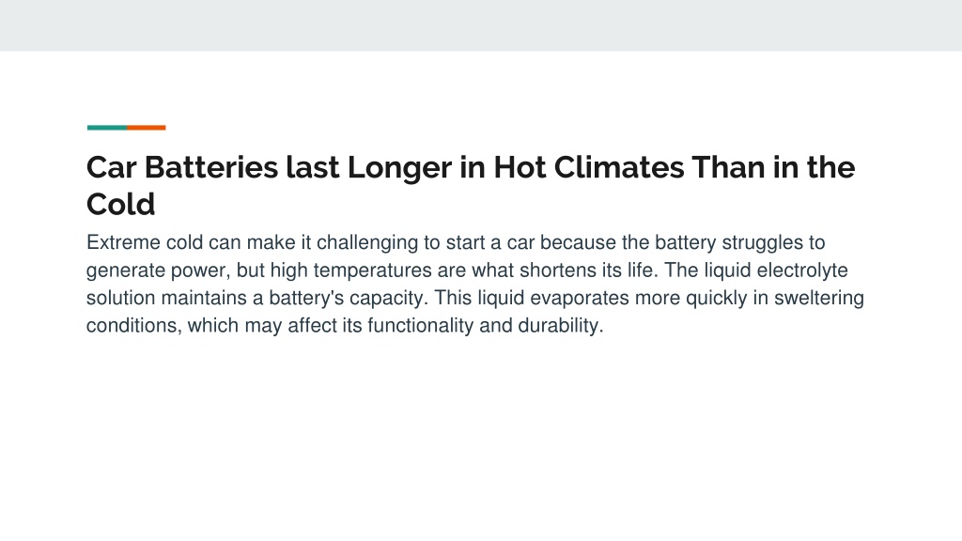962x541 pixels.
Task: Click the body paragraph starting 'Extreme cold'
Action: (x=474, y=284)
